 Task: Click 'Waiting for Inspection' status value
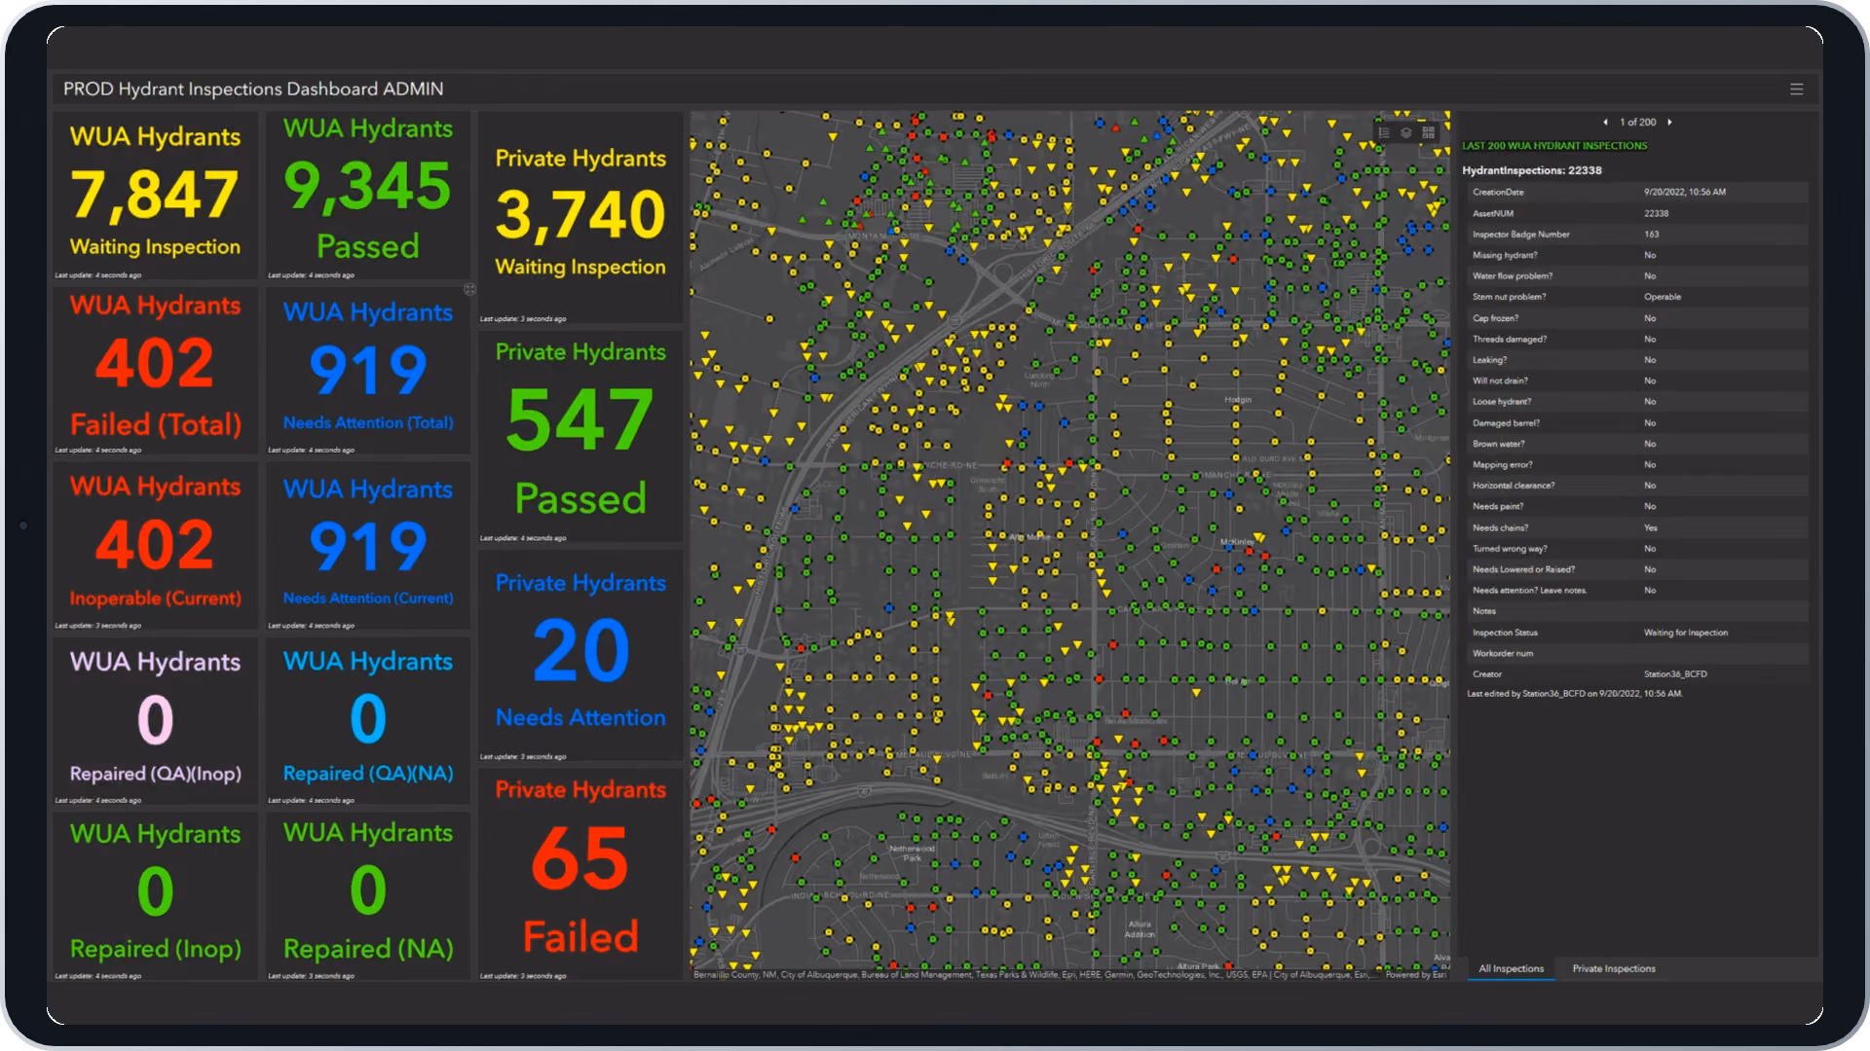(1686, 633)
